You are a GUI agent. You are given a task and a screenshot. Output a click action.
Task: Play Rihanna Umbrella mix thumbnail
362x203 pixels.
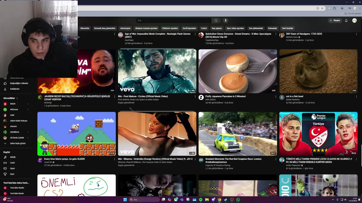[x=157, y=134]
